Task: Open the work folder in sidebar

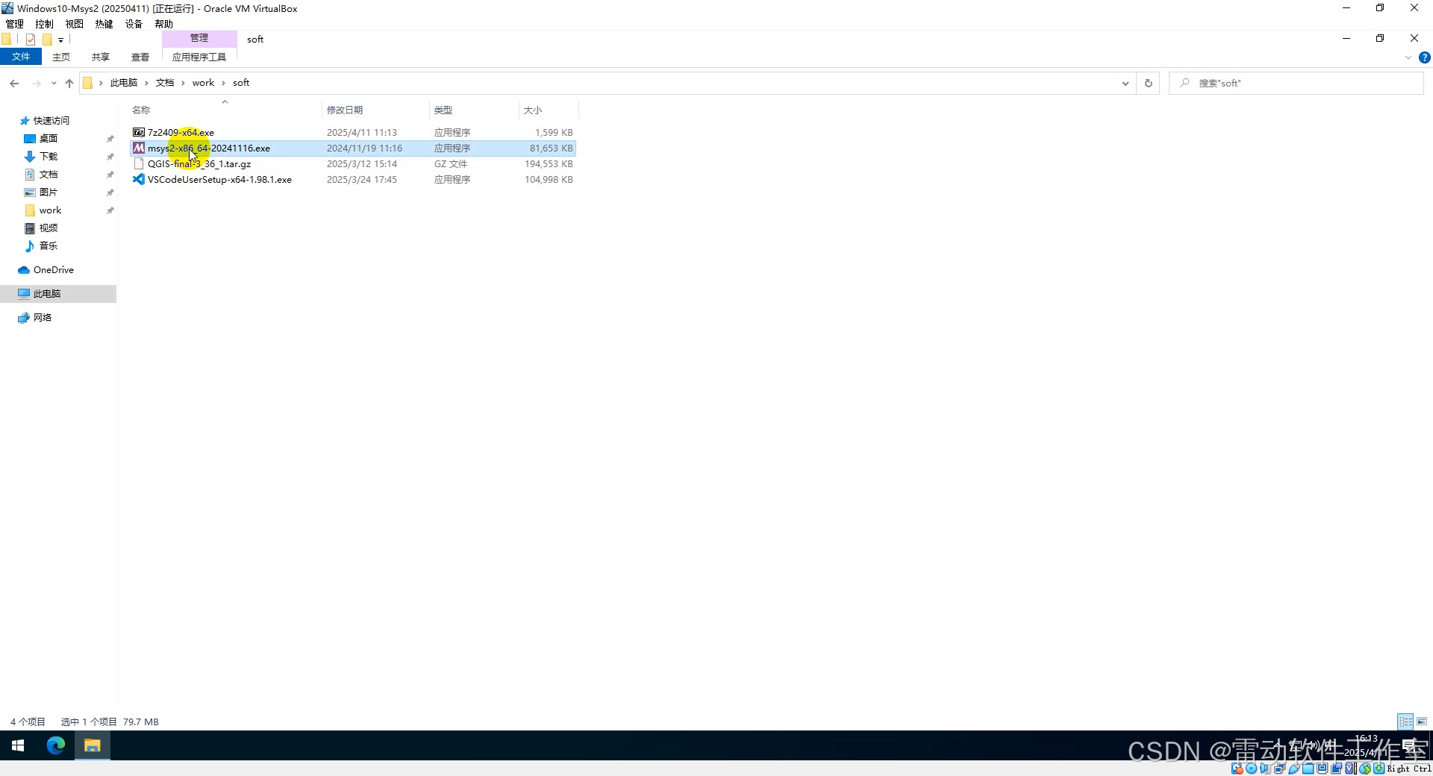Action: [x=50, y=210]
